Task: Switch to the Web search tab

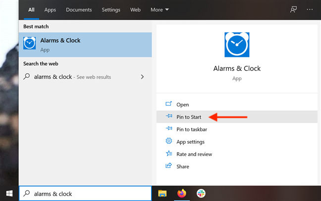Action: (135, 9)
